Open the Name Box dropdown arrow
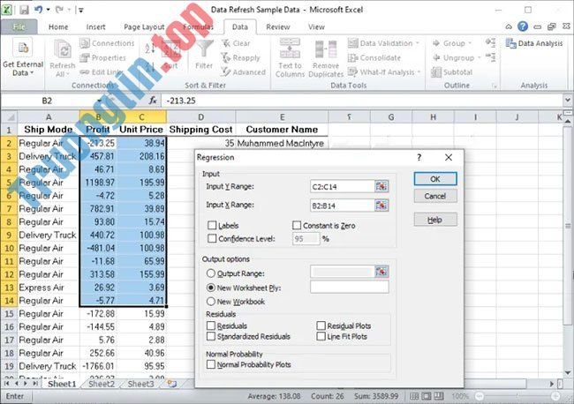Screen dimensions: 574x404 (99, 101)
